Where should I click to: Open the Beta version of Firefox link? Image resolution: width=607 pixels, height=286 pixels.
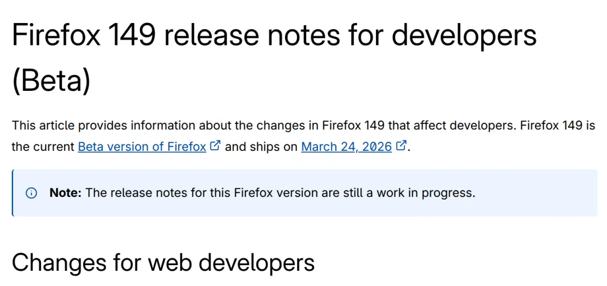point(142,147)
